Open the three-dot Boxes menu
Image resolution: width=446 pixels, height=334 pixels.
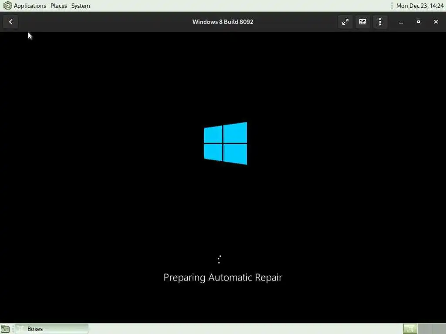pos(380,22)
